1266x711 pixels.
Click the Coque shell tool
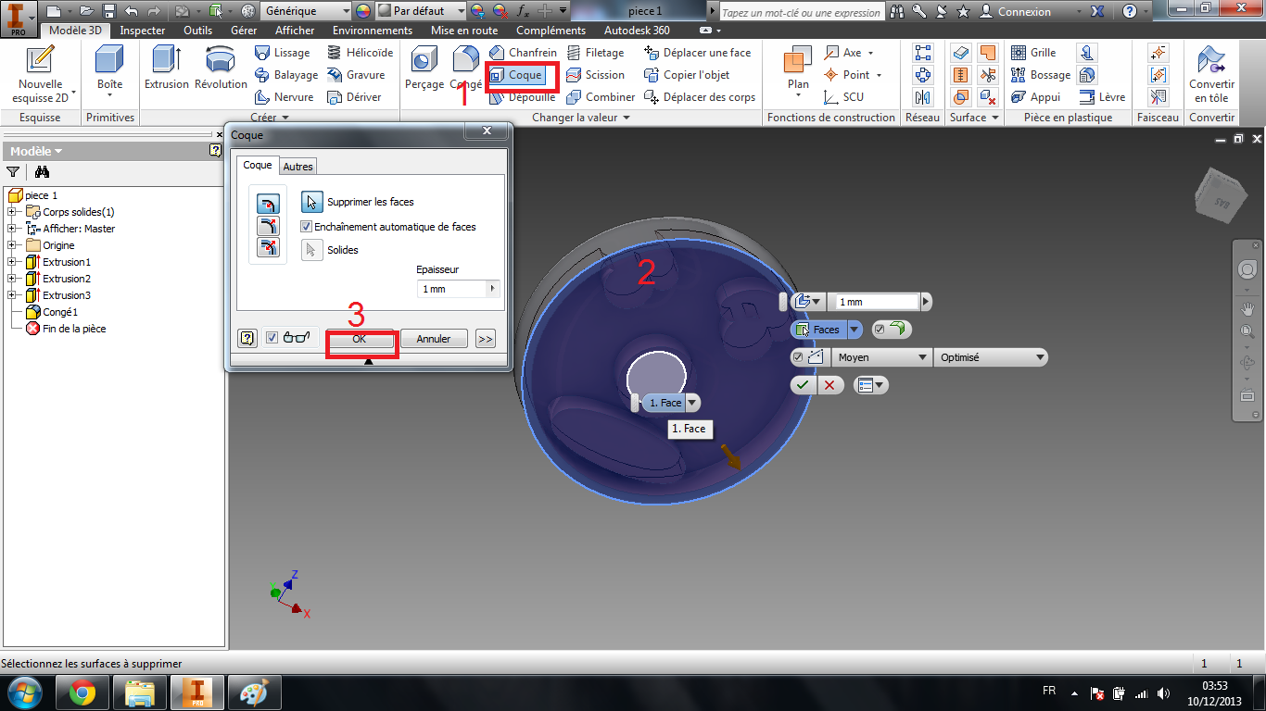pyautogui.click(x=515, y=75)
